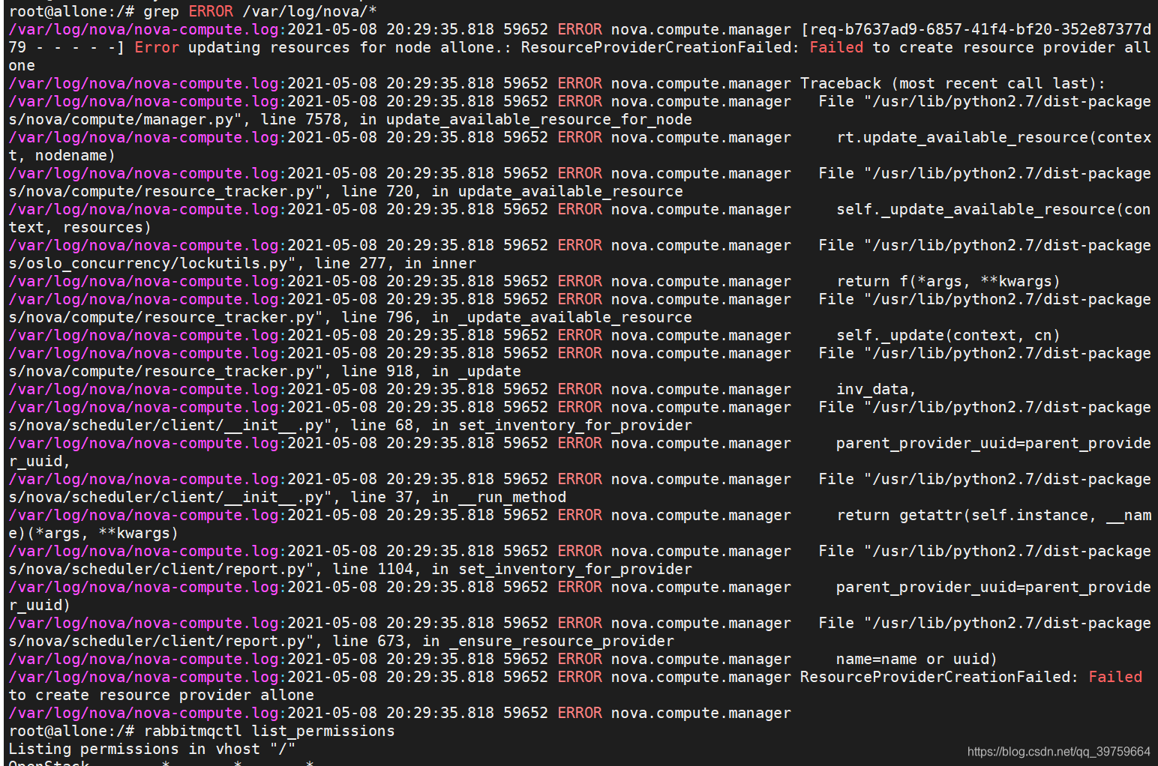Click the wrapped 'e)(*args, **kwargs)' line

pos(93,533)
